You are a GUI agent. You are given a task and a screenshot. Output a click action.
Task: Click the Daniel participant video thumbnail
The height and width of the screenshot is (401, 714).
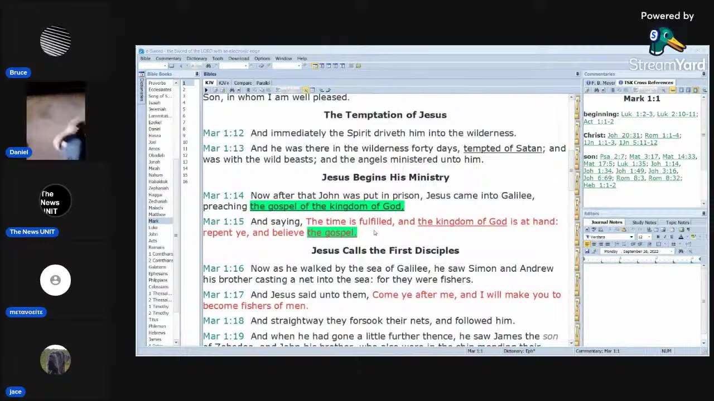pos(56,121)
